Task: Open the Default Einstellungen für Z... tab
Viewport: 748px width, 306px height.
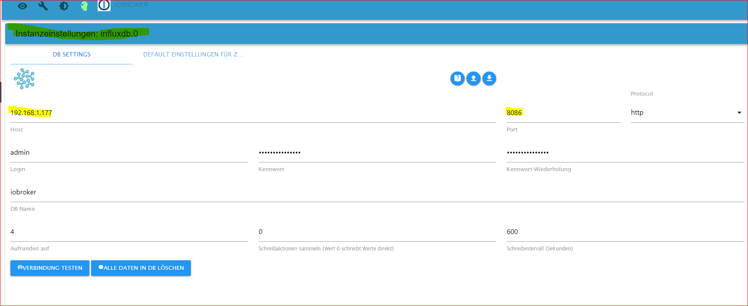Action: click(193, 55)
